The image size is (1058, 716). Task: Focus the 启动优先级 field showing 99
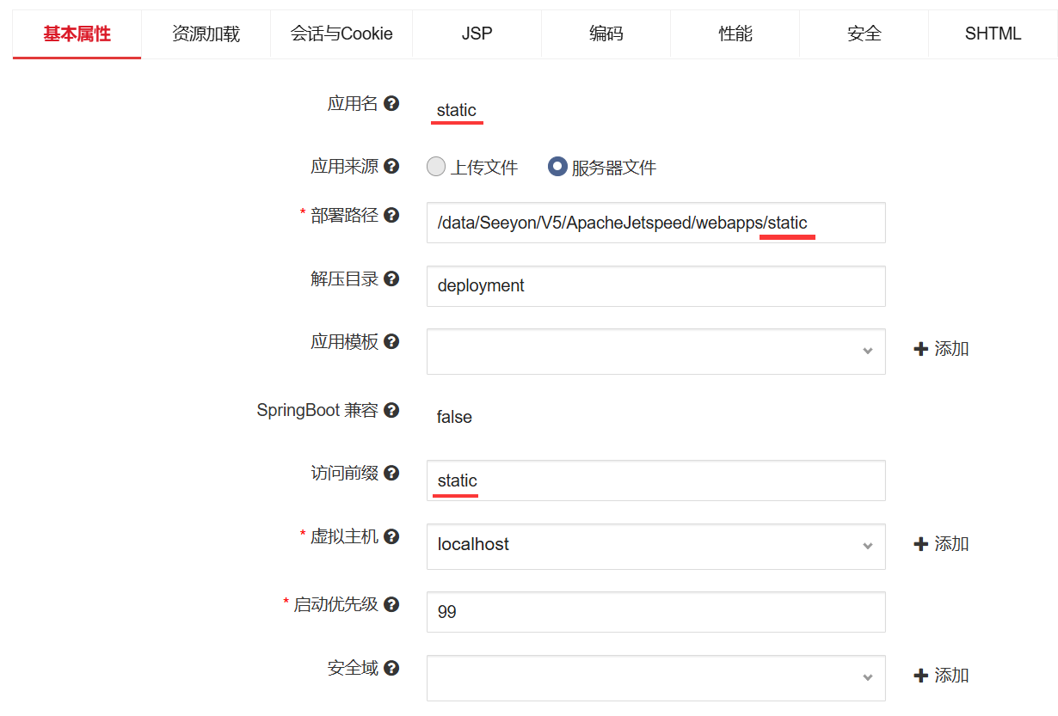click(x=655, y=612)
